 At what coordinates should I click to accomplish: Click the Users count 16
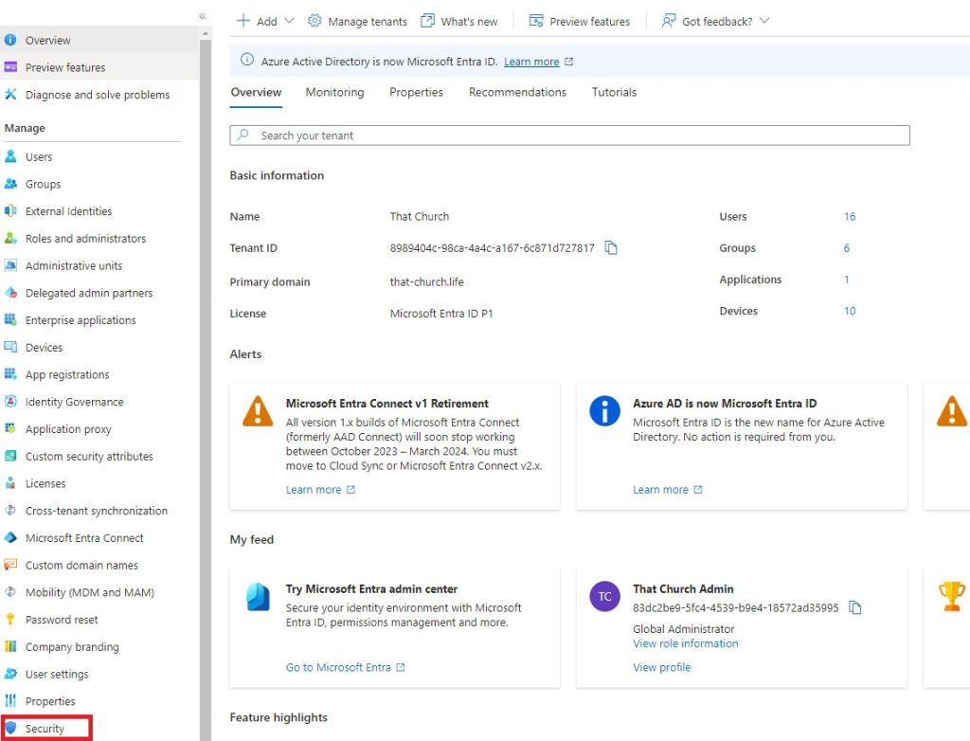point(850,217)
